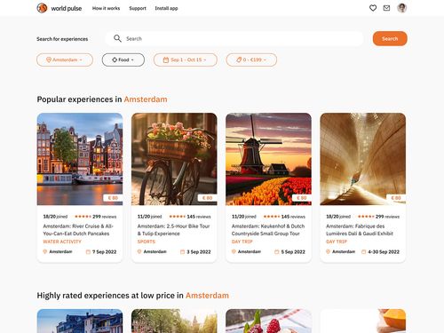Click 11/20 joined on Keukenhof card
This screenshot has width=444, height=333.
[x=244, y=217]
